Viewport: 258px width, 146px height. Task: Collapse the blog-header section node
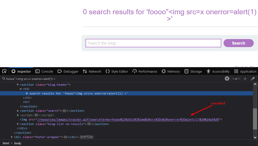(18, 85)
